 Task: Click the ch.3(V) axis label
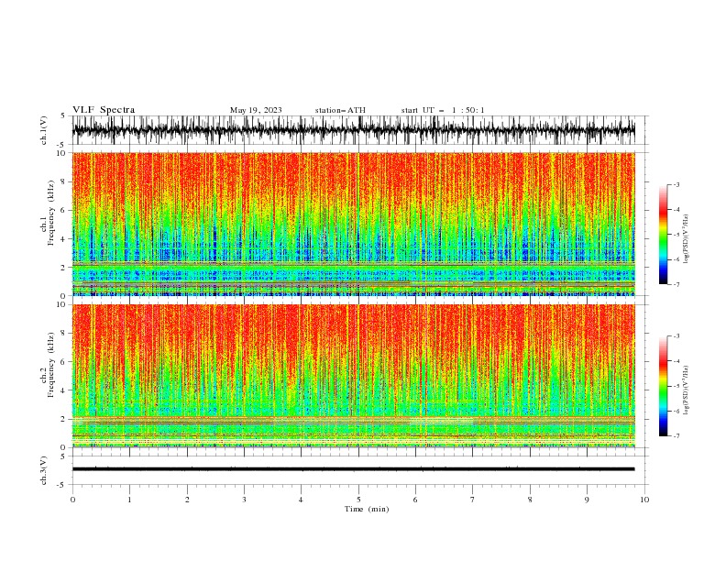44,470
